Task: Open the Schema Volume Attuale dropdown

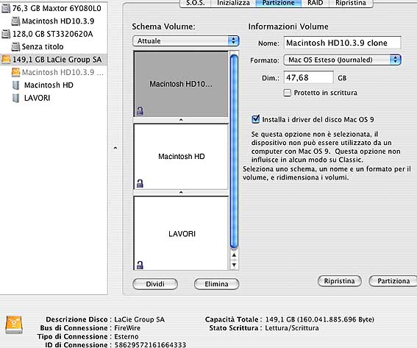Action: [186, 41]
